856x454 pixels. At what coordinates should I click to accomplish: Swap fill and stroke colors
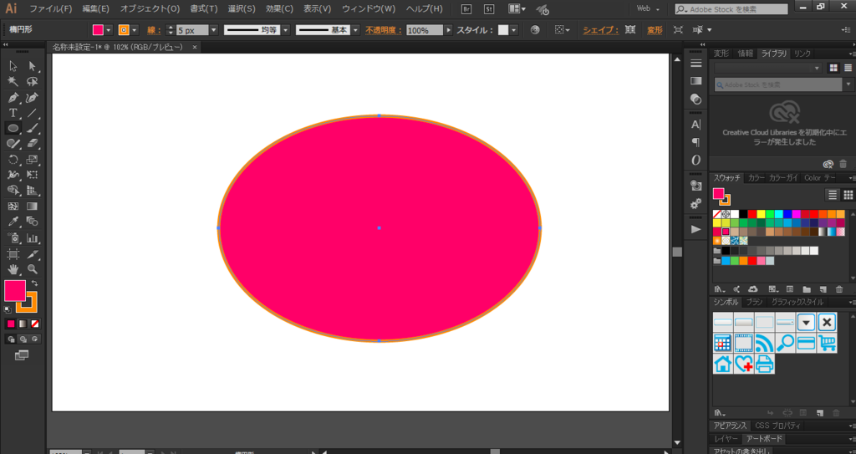[x=34, y=283]
